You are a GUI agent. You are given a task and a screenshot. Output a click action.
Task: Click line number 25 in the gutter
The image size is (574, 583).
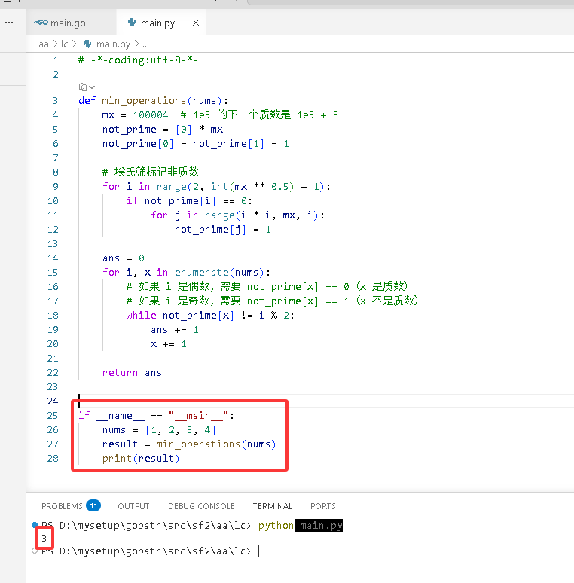pyautogui.click(x=53, y=416)
